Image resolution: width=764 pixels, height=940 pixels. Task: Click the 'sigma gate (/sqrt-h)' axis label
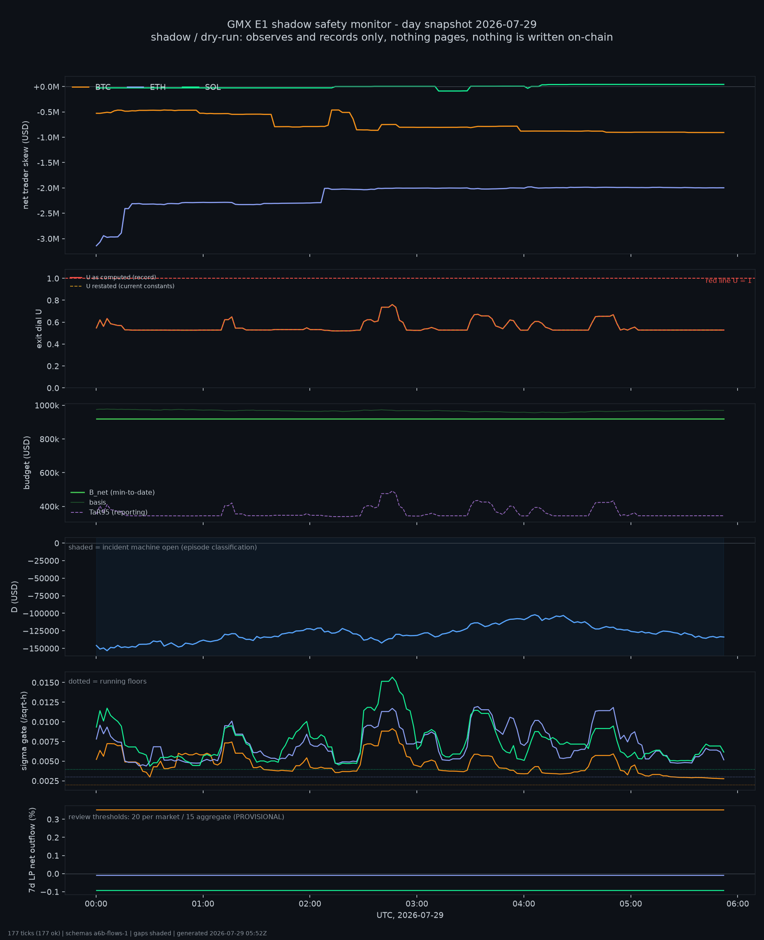pos(24,731)
